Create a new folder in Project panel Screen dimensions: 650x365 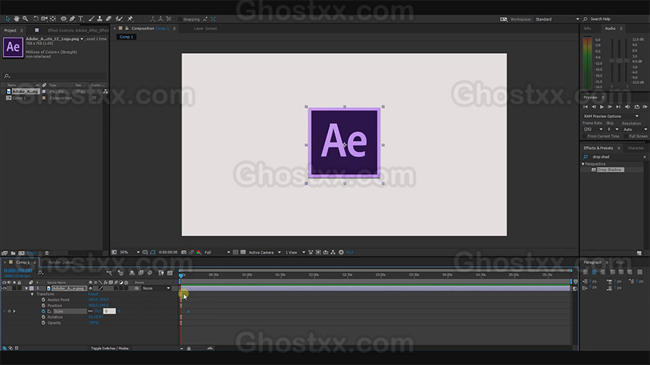pyautogui.click(x=13, y=253)
